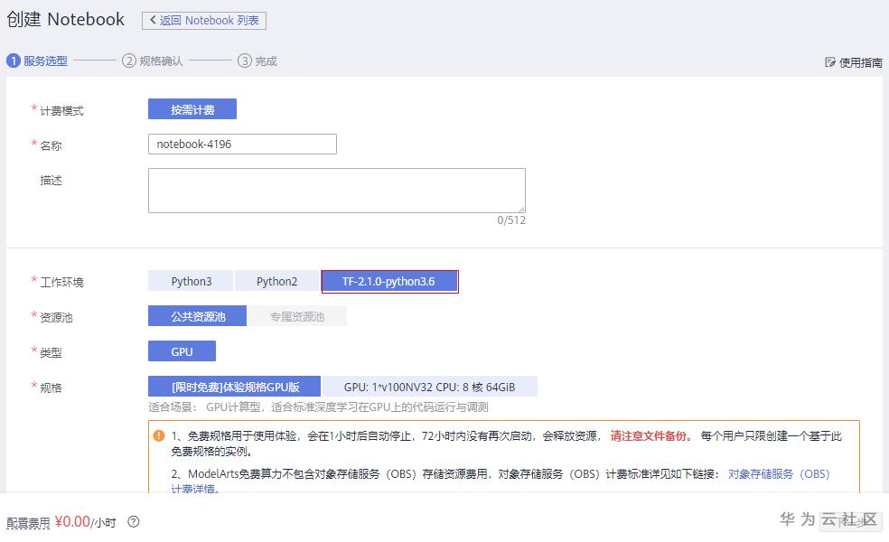
Task: Go back to the Notebook list
Action: point(203,21)
